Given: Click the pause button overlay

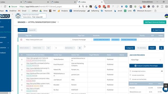Looking at the screenshot, I should click(x=166, y=86).
